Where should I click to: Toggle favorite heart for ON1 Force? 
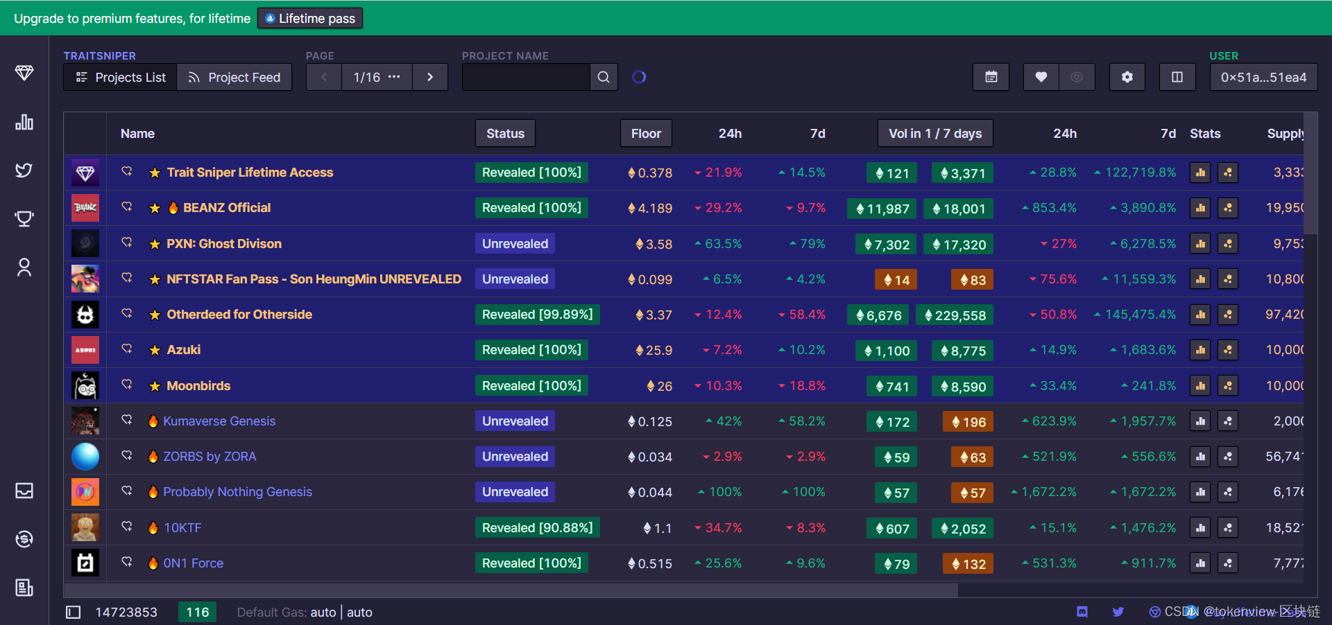click(127, 562)
